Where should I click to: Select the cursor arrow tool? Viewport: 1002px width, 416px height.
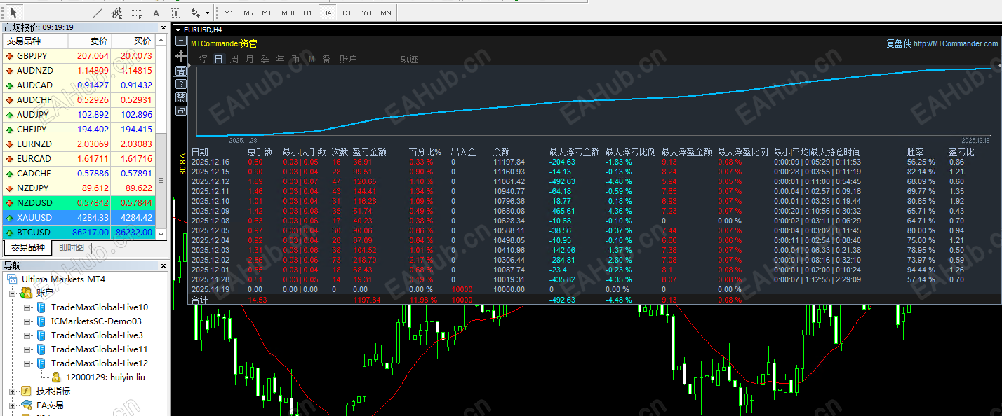click(13, 13)
